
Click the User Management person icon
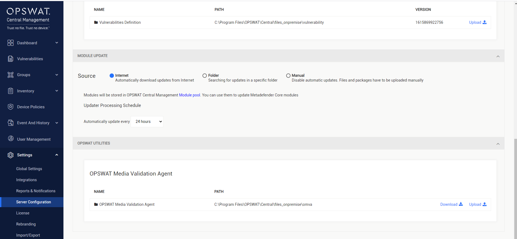click(x=11, y=139)
